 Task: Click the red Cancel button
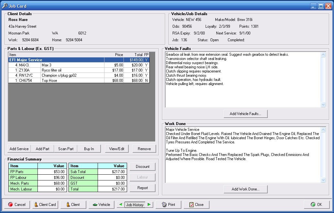point(17,205)
